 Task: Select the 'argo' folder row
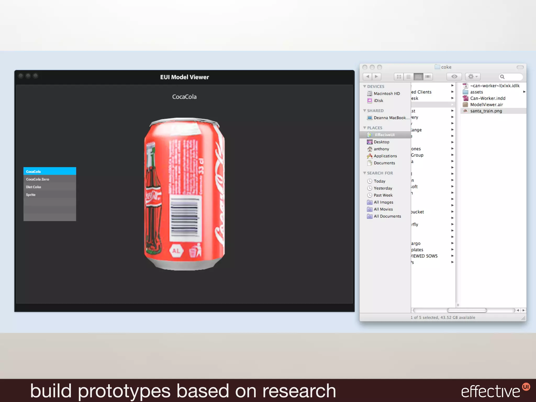433,243
